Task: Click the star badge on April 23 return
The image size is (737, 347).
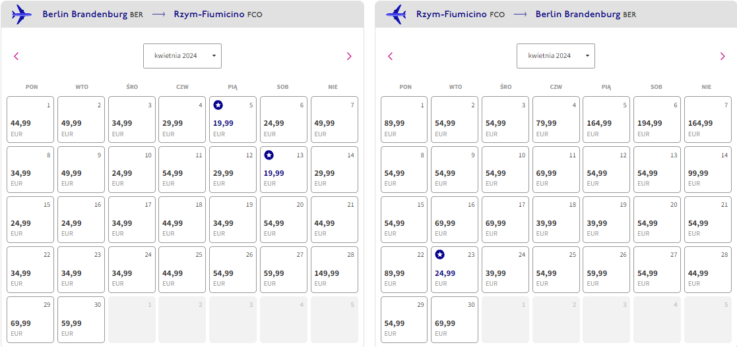Action: tap(439, 255)
